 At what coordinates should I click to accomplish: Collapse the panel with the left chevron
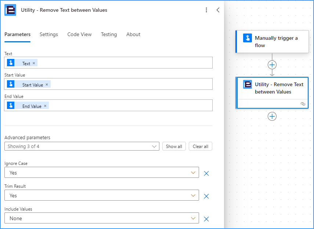pos(218,10)
